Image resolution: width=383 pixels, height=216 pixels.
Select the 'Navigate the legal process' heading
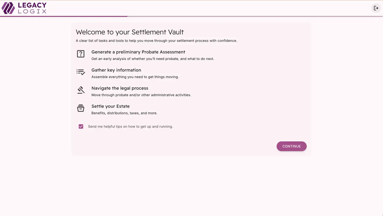120,88
